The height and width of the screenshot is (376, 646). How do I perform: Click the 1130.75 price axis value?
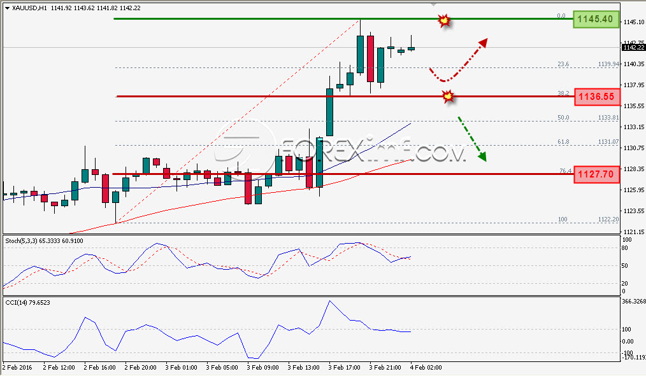click(634, 148)
